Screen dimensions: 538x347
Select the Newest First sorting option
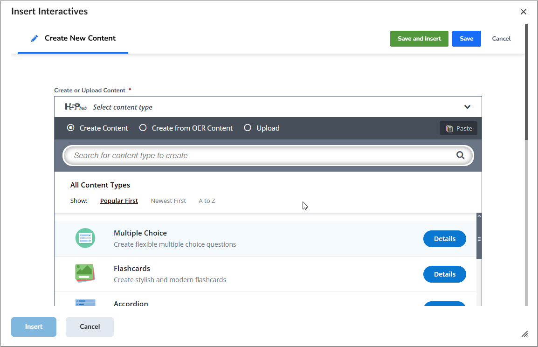click(168, 201)
